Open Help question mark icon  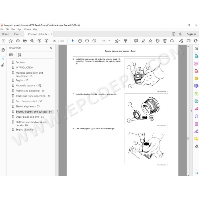(173, 34)
